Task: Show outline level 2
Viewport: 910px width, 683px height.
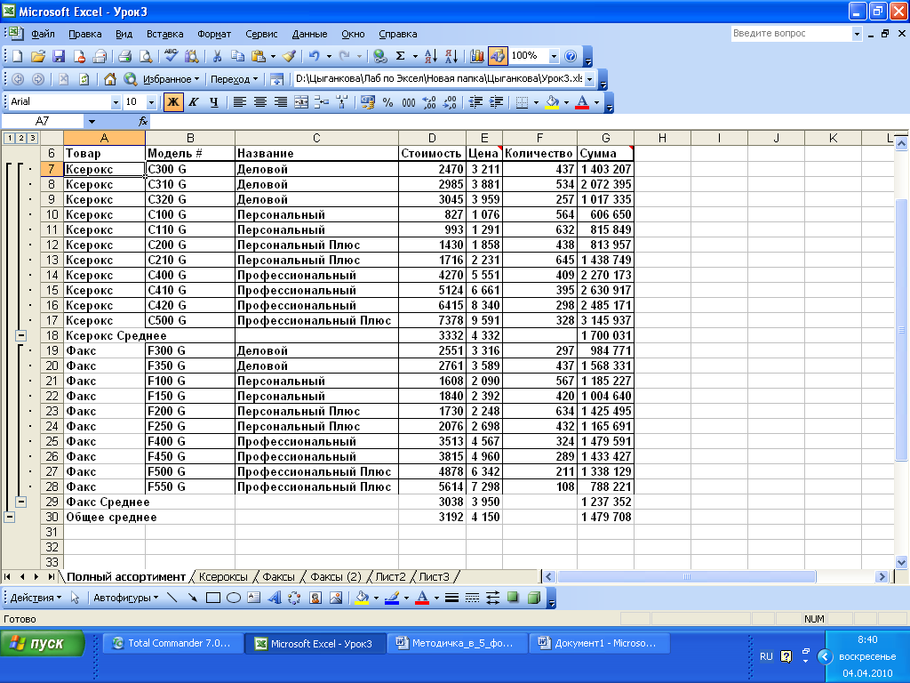Action: click(x=21, y=138)
